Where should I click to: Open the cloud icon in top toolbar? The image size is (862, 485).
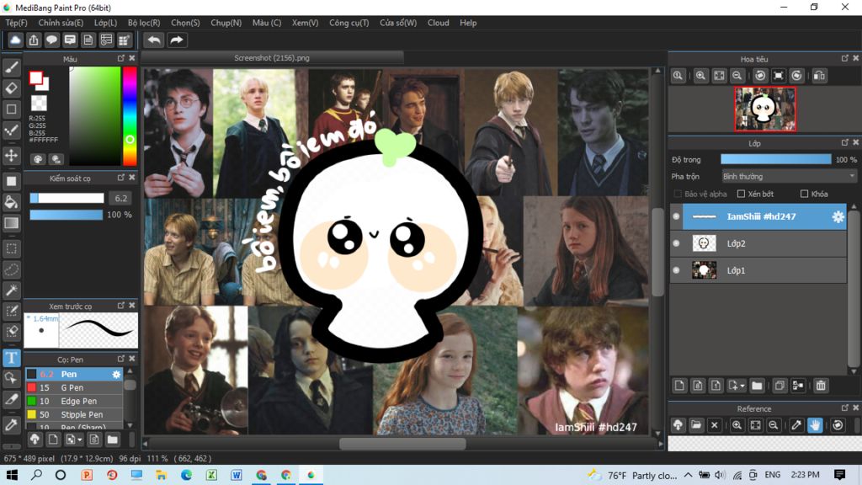click(x=15, y=40)
